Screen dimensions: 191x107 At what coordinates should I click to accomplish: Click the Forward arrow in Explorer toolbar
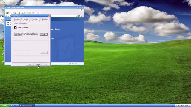15,13
